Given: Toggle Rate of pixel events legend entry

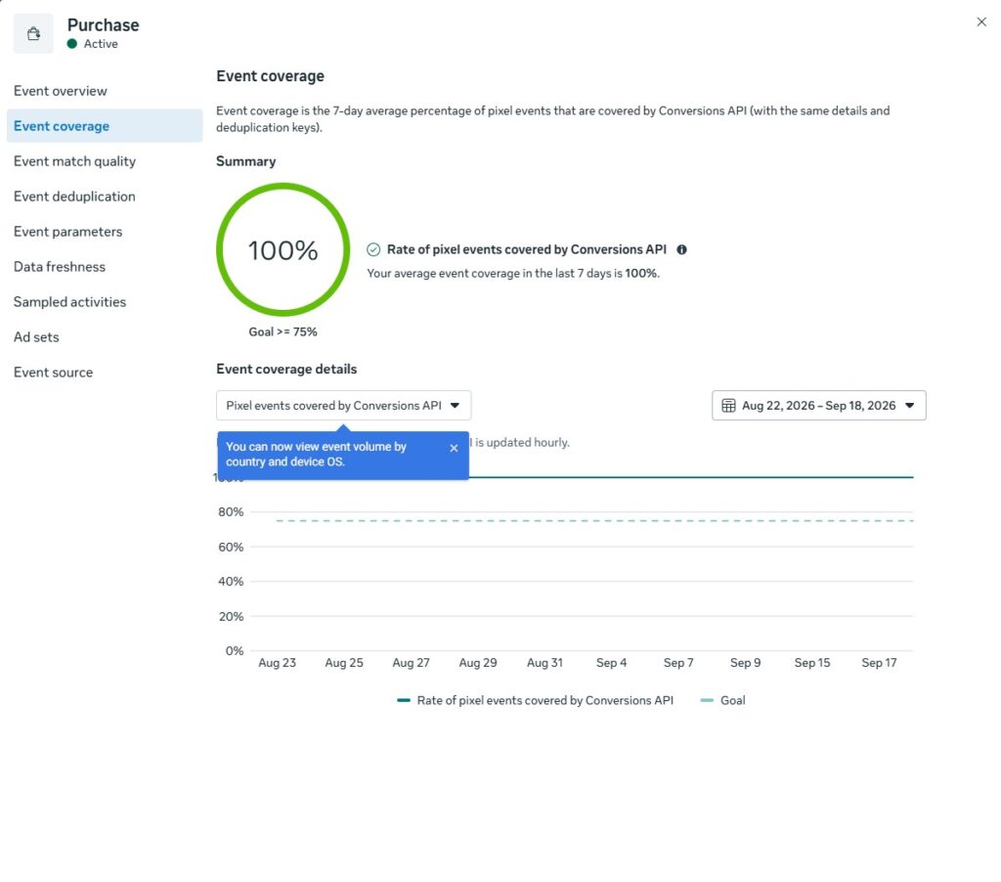Looking at the screenshot, I should [535, 701].
